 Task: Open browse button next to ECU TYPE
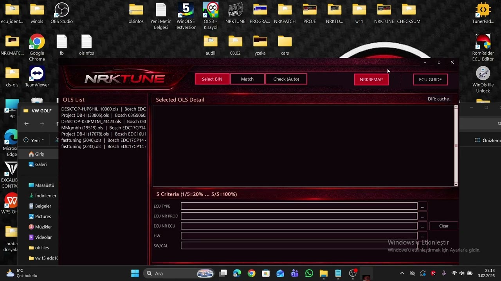click(x=422, y=206)
